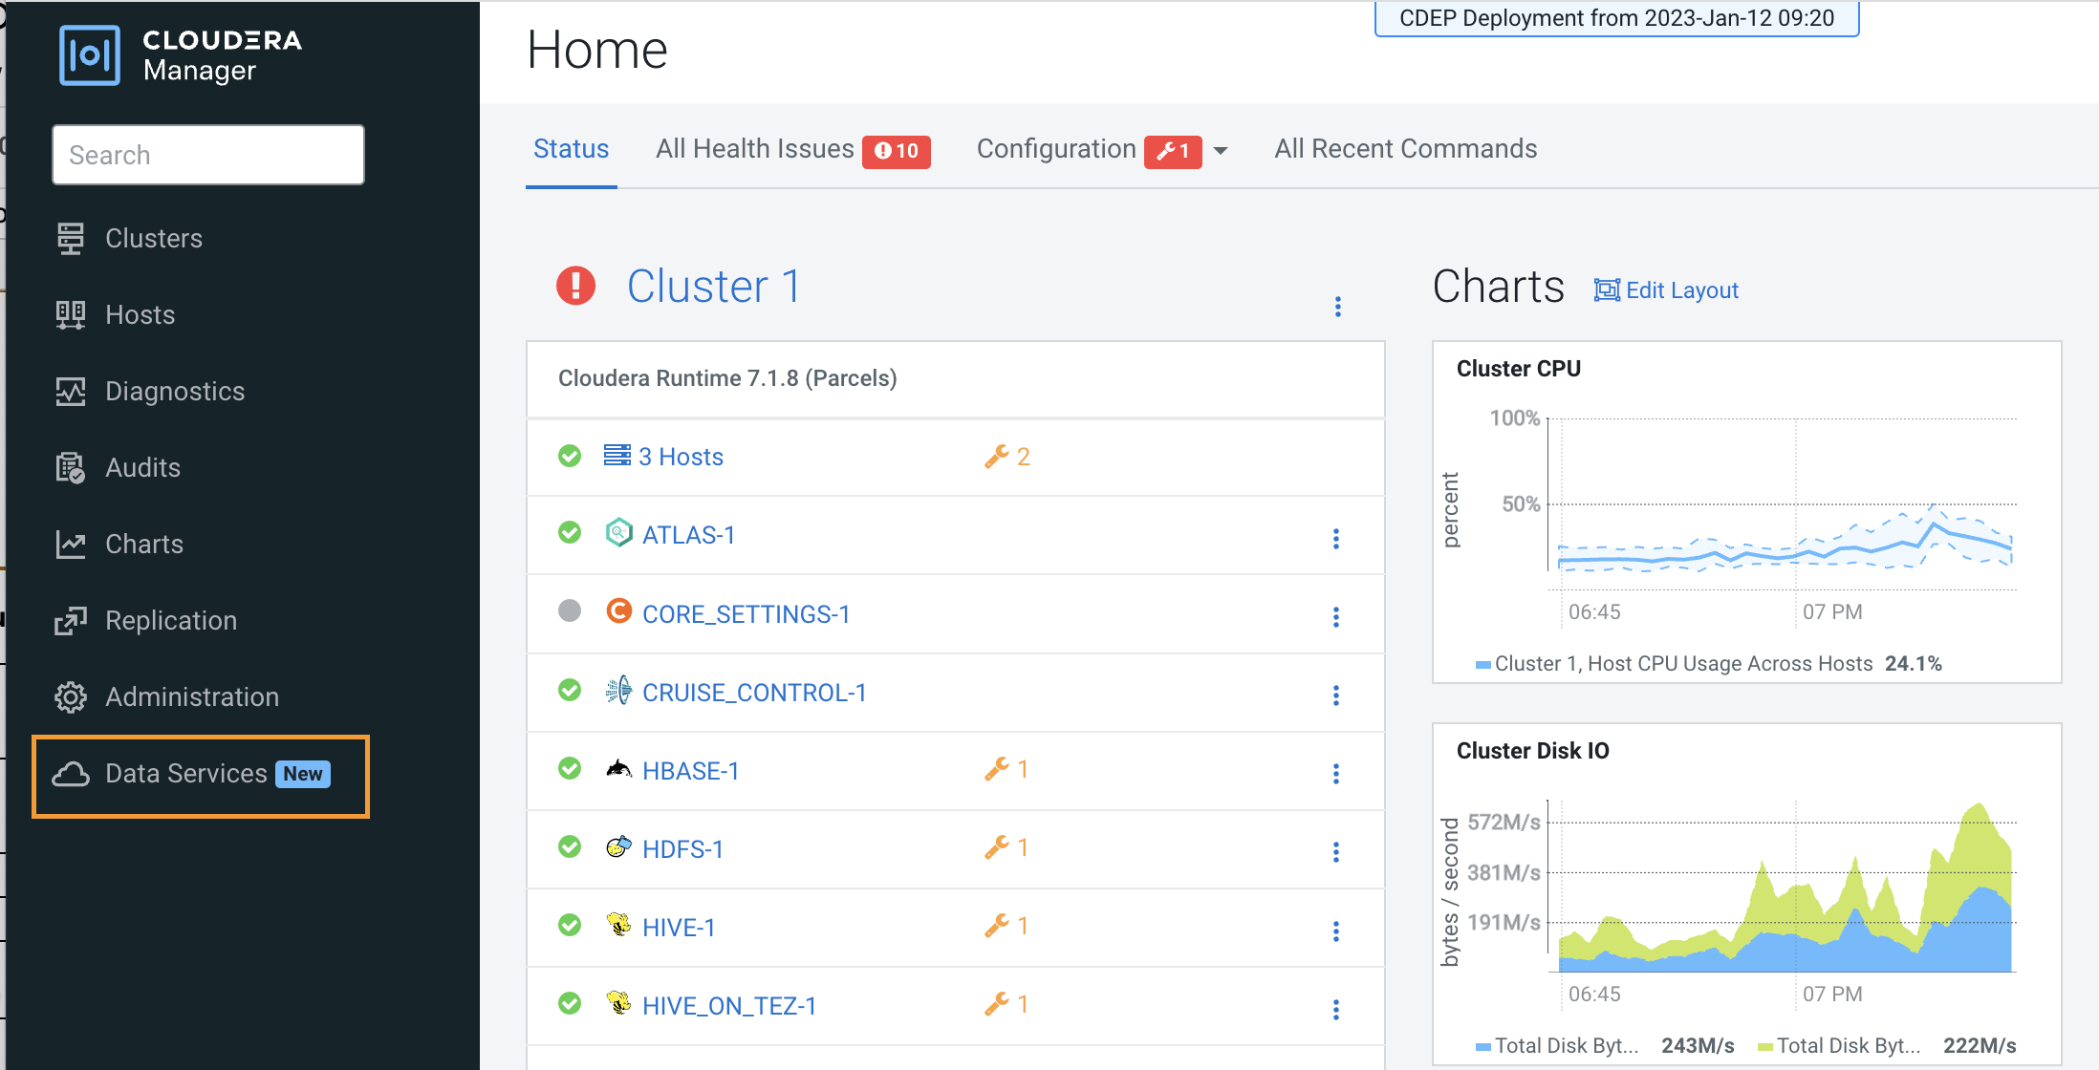Open the Clusters sidebar icon
The image size is (2099, 1070).
(70, 239)
